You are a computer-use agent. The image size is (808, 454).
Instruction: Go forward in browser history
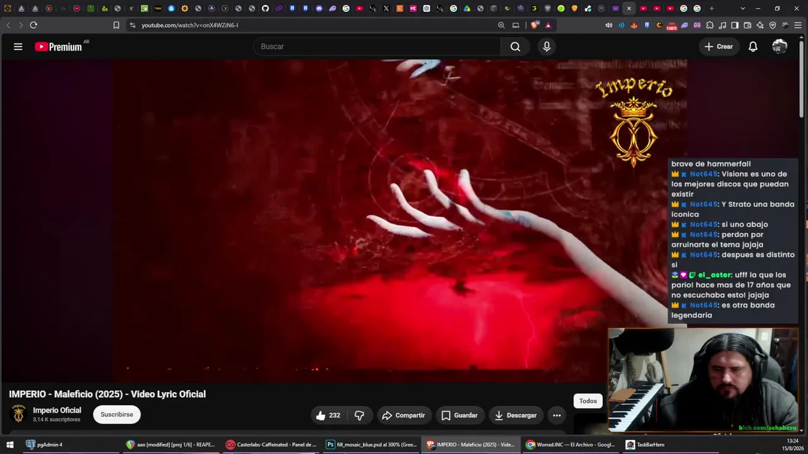tap(20, 25)
